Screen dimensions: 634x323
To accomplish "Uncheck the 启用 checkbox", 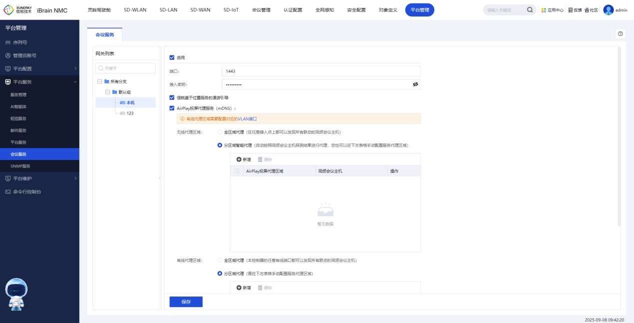I will point(172,57).
